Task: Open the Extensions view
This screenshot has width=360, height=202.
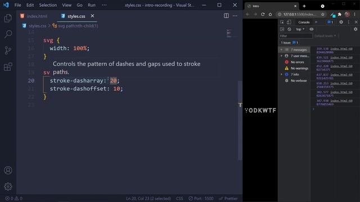Action: (8, 67)
